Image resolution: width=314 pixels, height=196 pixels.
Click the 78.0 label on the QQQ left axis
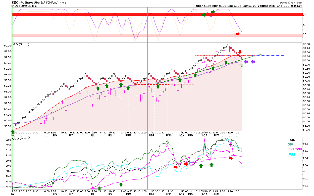[x=8, y=187]
